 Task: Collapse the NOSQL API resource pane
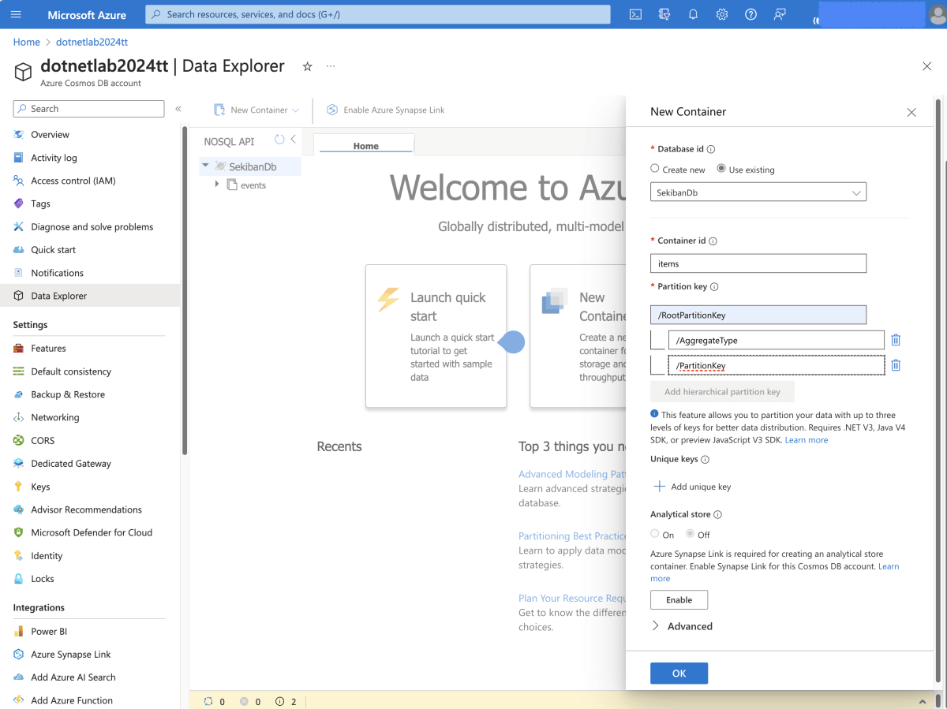click(x=293, y=140)
